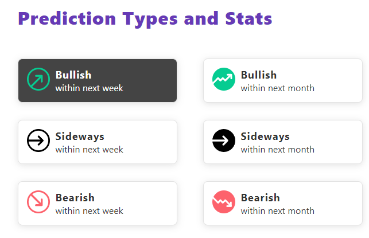The height and width of the screenshot is (238, 369).
Task: Click the green outlined diagonal-arrow Bullish icon
Action: 38,79
